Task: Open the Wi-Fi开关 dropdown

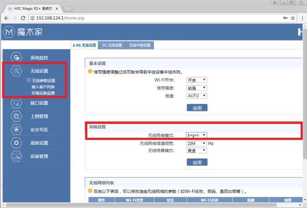Action: [x=197, y=80]
